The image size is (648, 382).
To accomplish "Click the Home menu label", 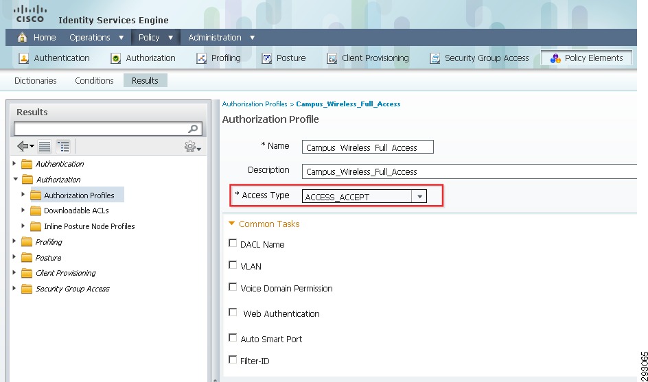I will (45, 38).
